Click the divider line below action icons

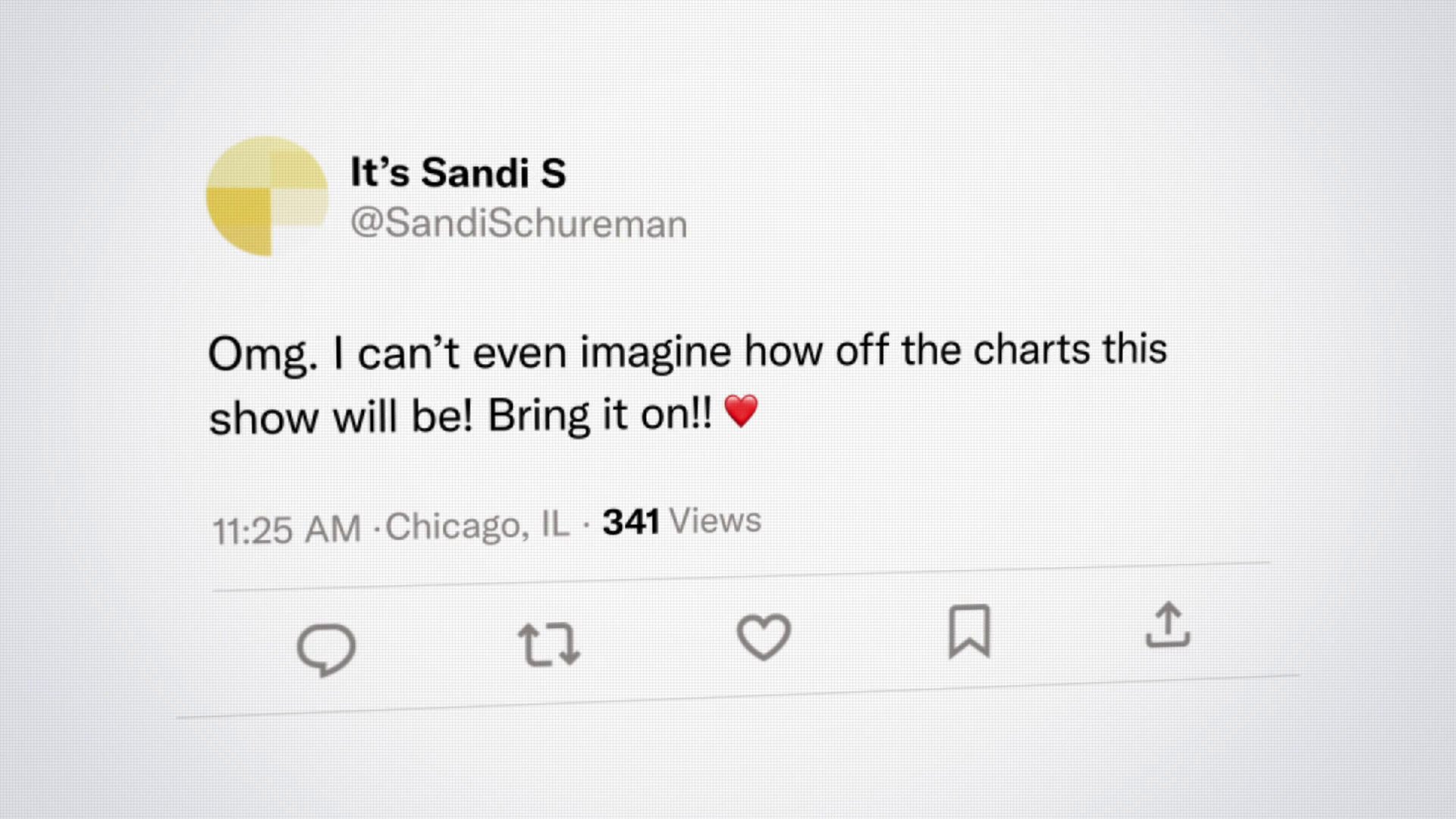[737, 696]
